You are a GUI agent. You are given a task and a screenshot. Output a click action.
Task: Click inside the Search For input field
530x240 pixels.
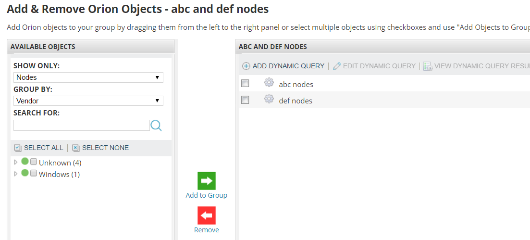pyautogui.click(x=82, y=125)
